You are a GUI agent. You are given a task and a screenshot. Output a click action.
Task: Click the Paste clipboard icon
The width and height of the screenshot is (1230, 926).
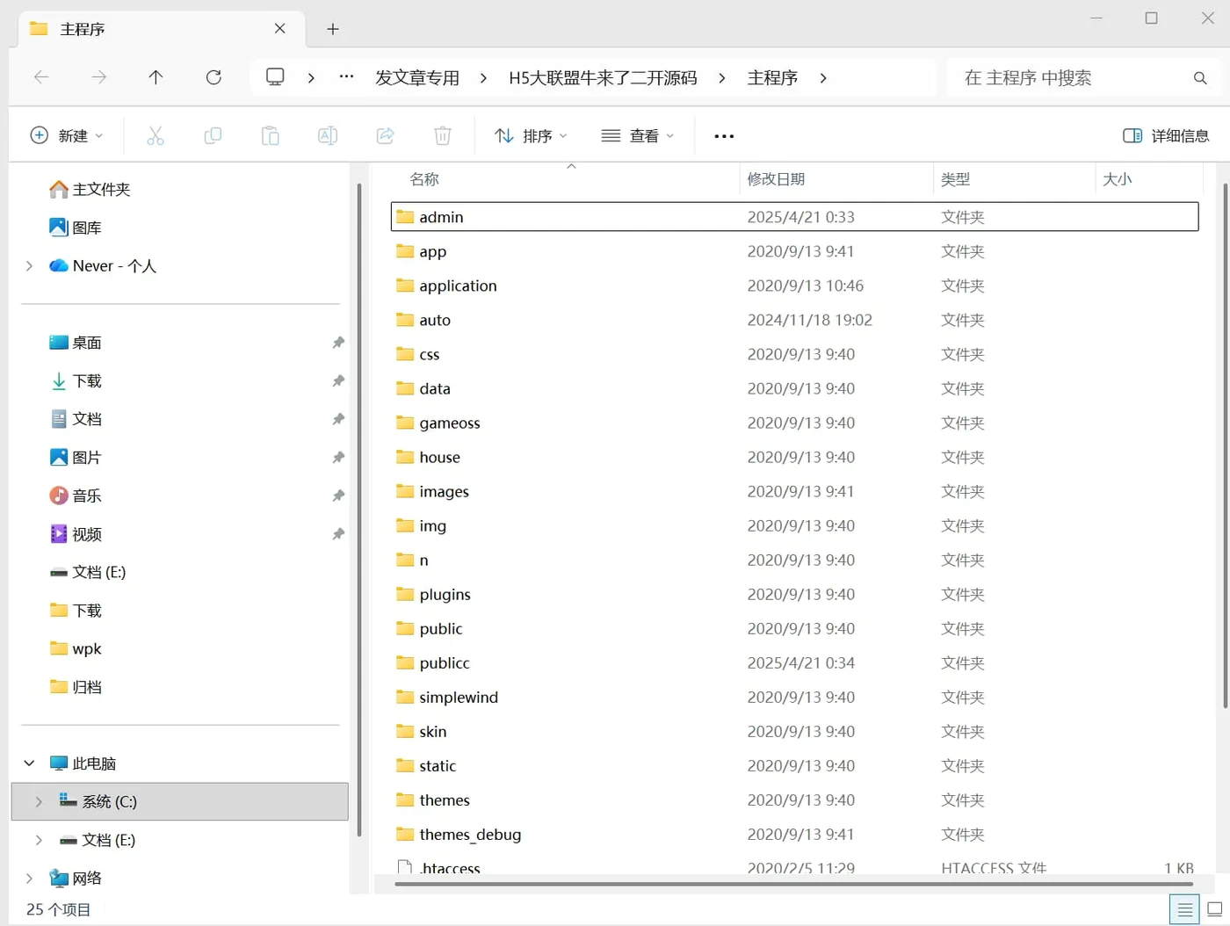(x=270, y=135)
